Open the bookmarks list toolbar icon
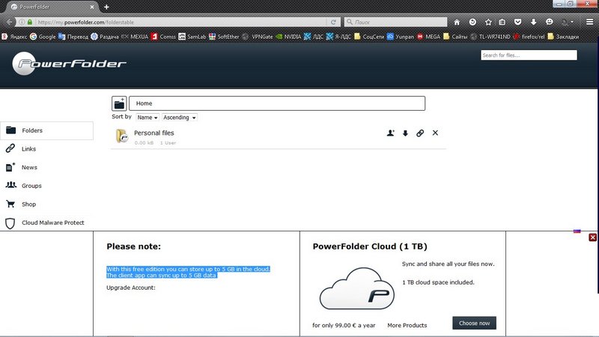Image resolution: width=599 pixels, height=337 pixels. (x=502, y=22)
